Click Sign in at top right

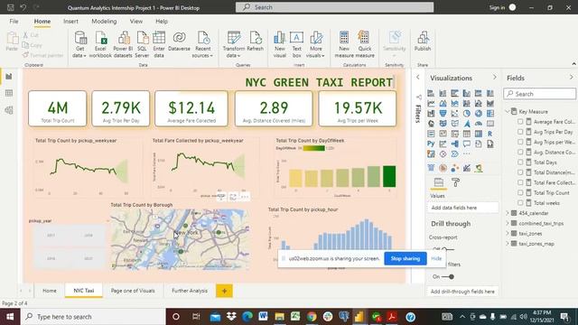pos(497,7)
